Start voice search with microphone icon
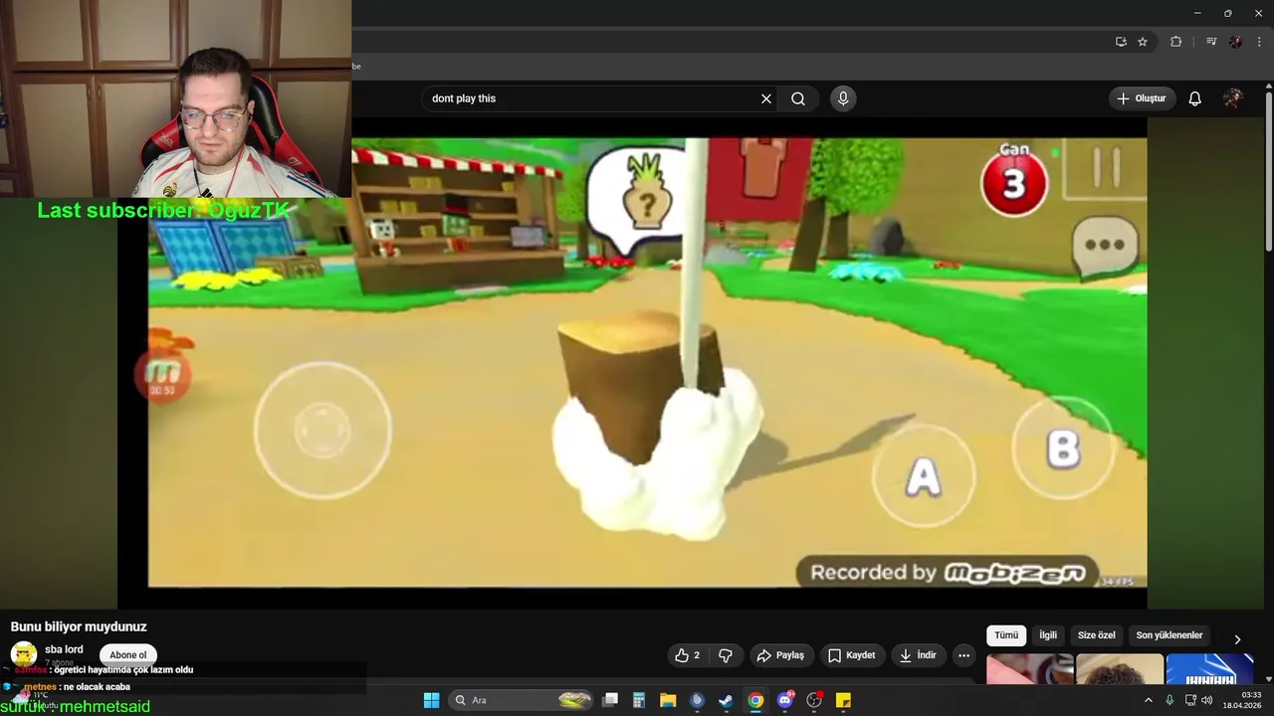 (843, 98)
